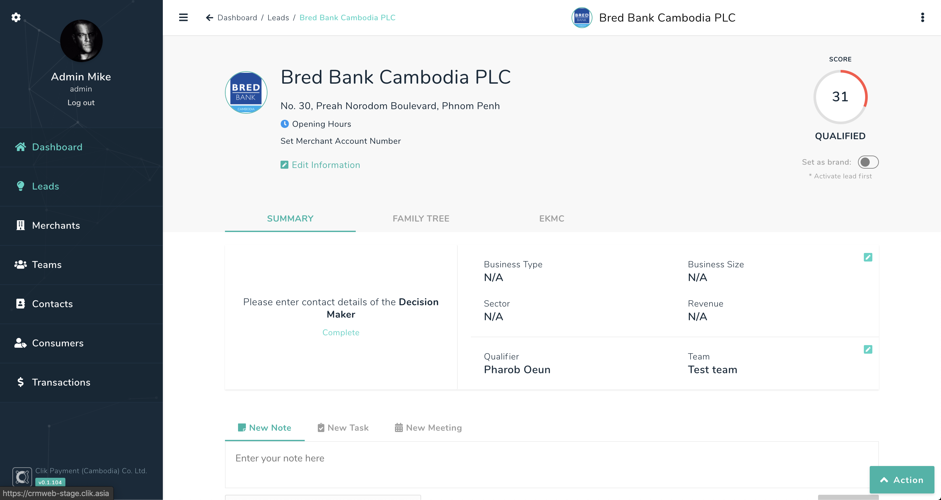The image size is (941, 500).
Task: Click Complete for Decision Maker details
Action: 341,332
